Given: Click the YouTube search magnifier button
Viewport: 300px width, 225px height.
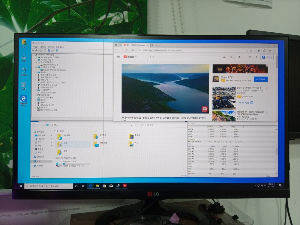Looking at the screenshot, I should point(231,57).
